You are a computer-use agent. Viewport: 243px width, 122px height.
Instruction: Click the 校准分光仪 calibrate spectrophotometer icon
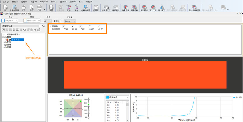click(106, 7)
